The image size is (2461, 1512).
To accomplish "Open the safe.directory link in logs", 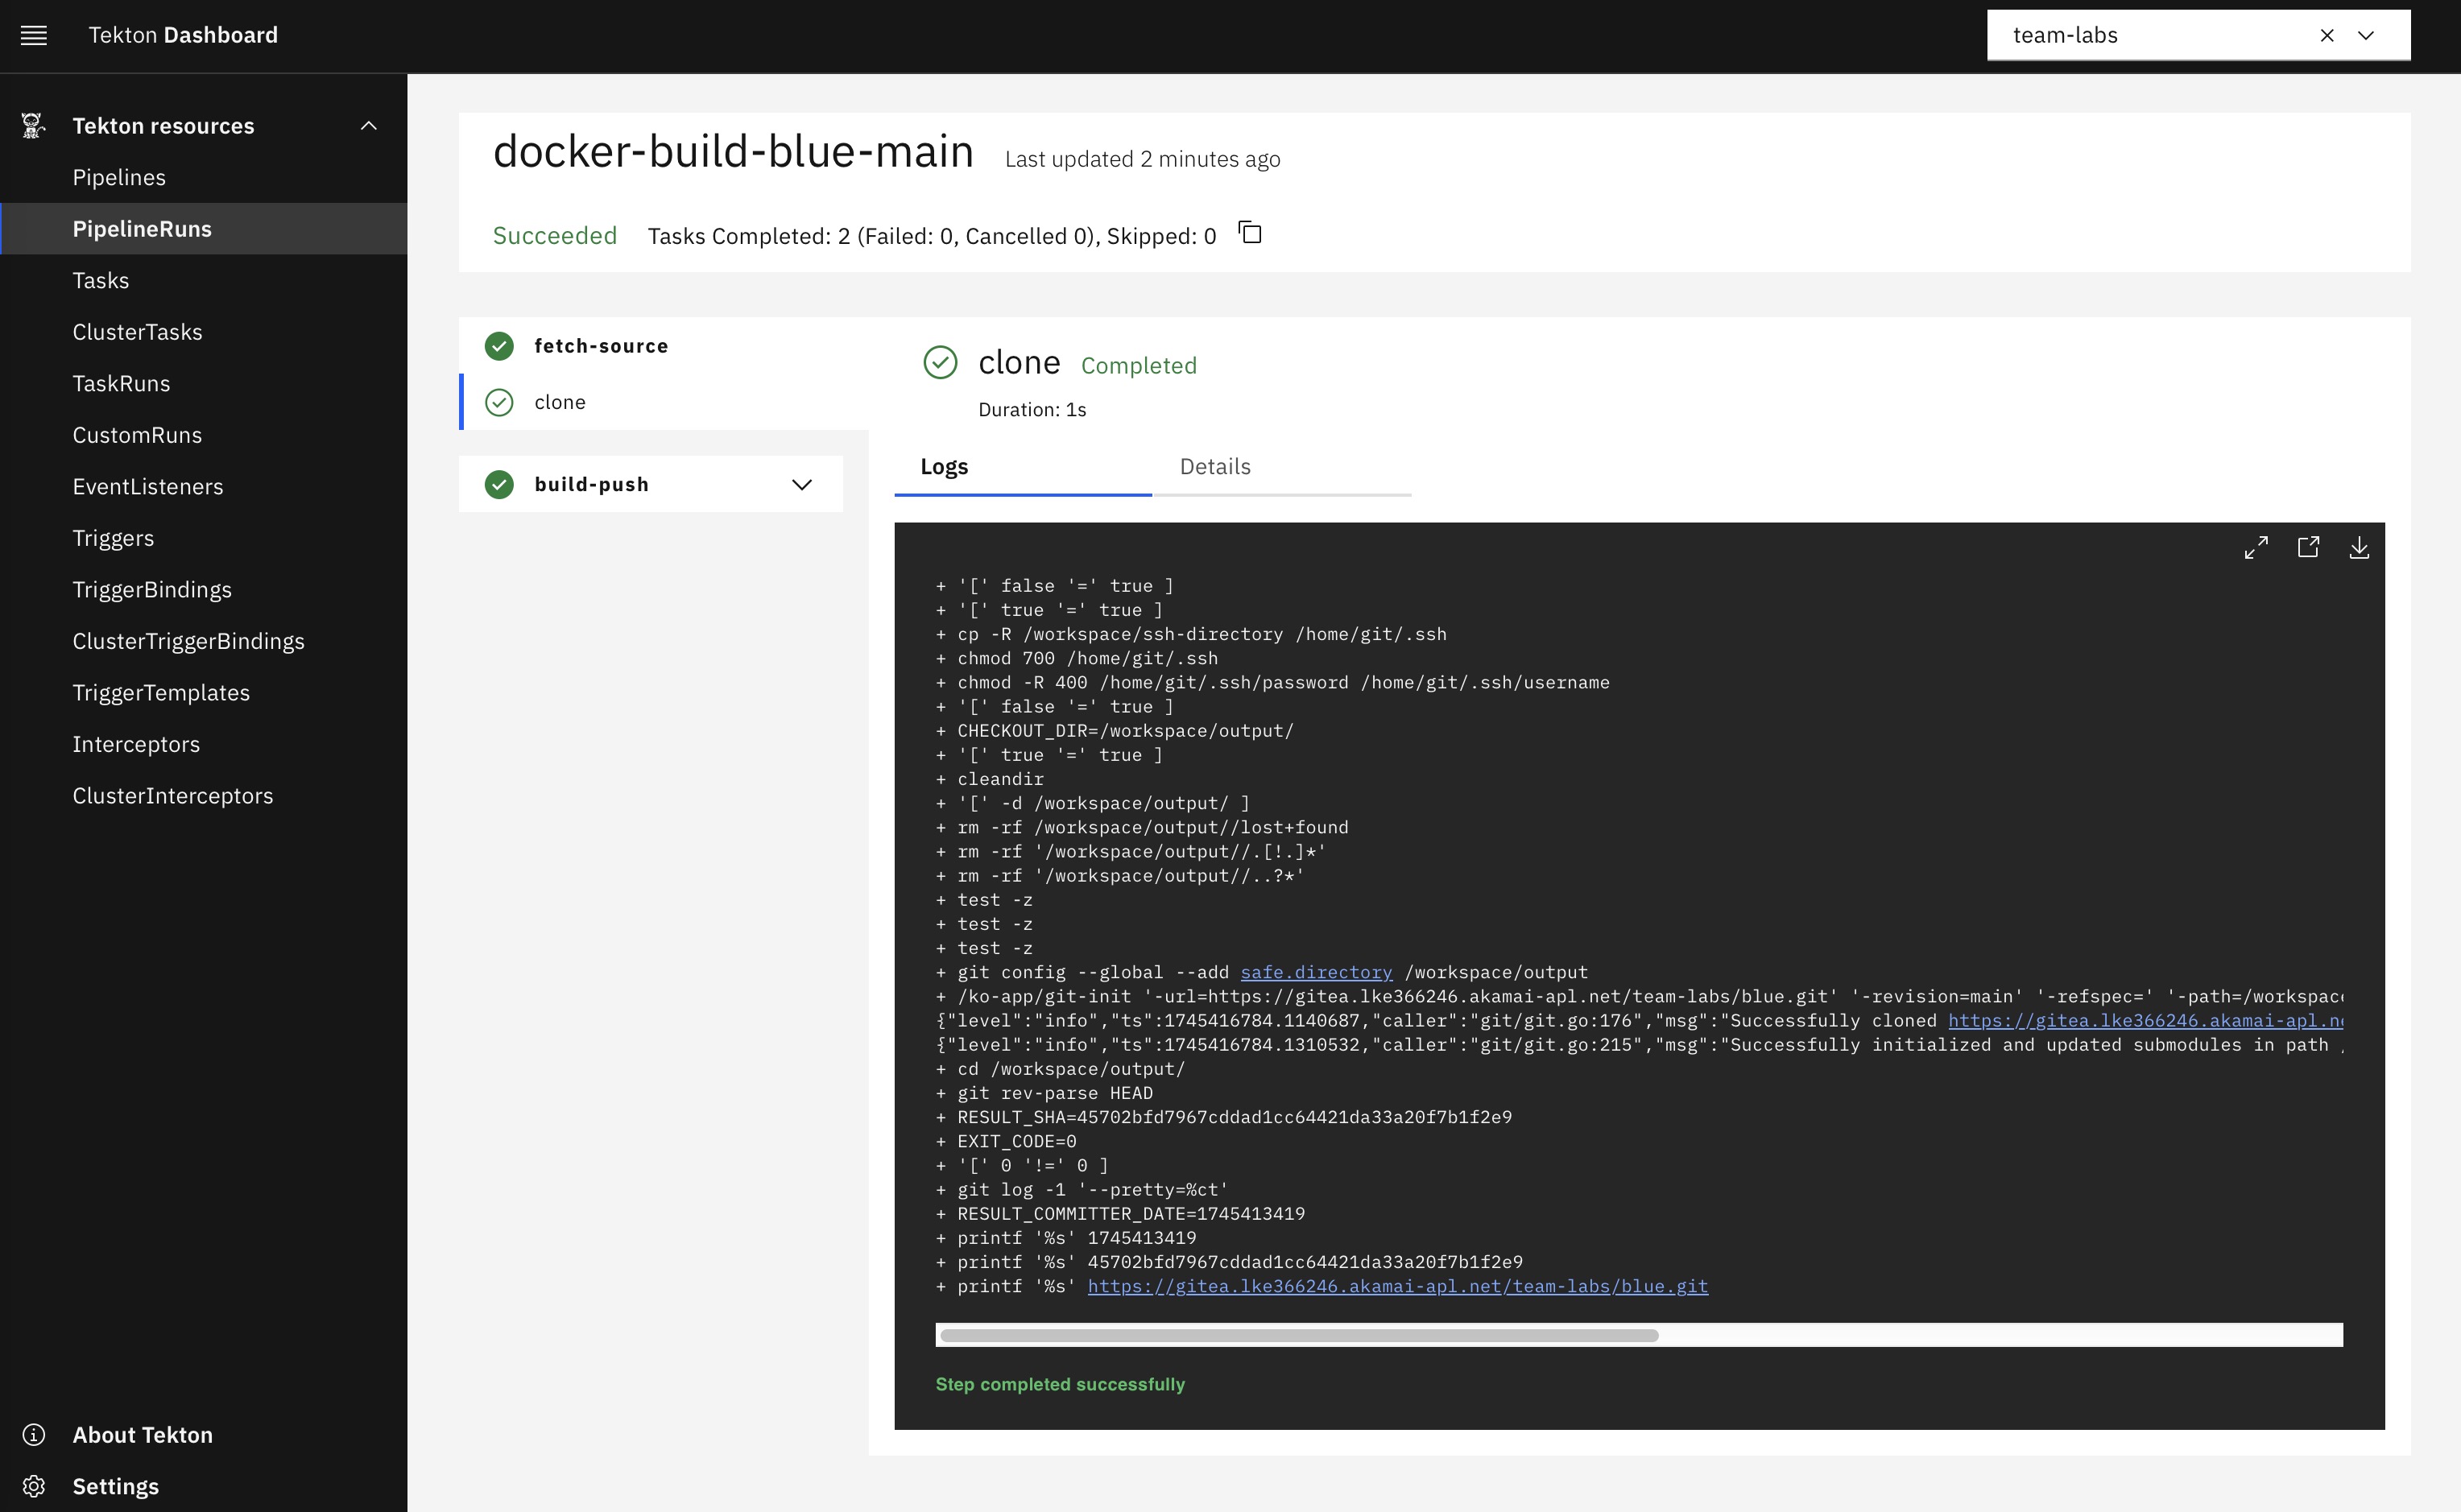I will (1316, 972).
